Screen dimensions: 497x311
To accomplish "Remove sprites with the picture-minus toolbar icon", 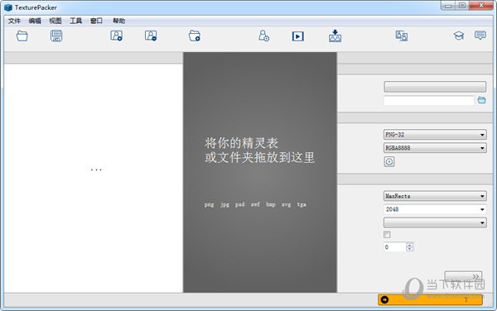I will click(x=151, y=36).
